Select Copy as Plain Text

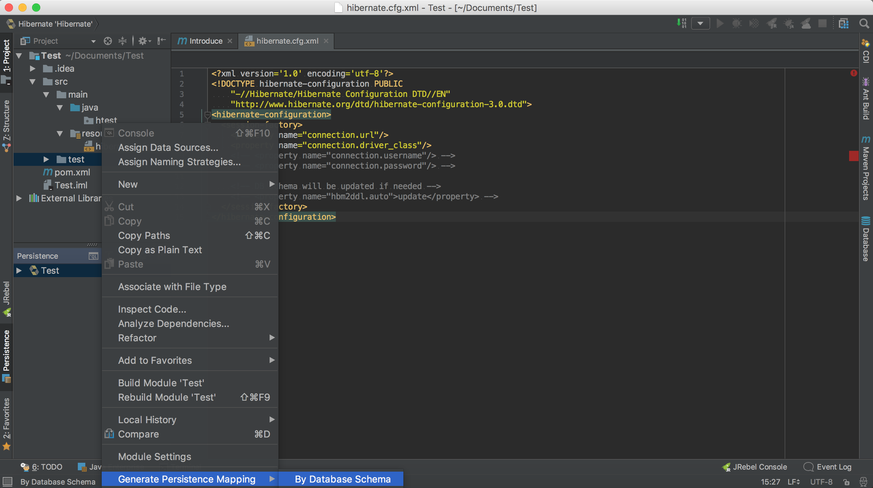(190, 250)
